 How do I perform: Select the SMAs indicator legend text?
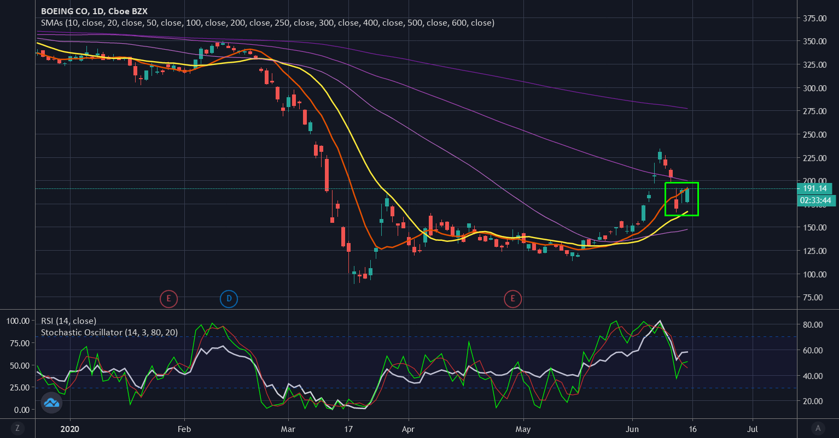164,23
